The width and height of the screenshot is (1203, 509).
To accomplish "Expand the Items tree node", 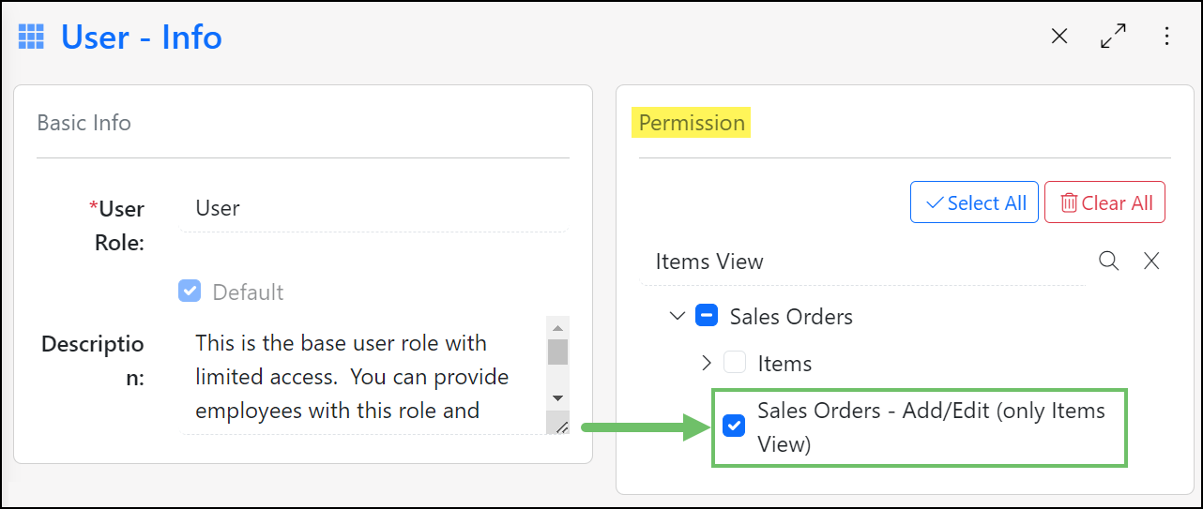I will (707, 363).
